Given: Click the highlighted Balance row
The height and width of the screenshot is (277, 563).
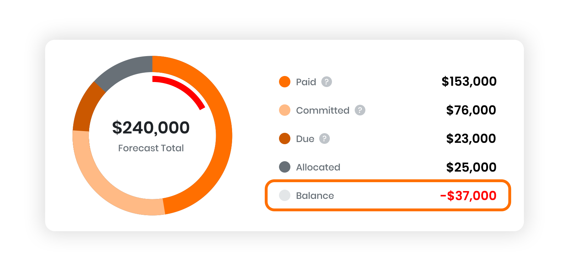Looking at the screenshot, I should [388, 195].
